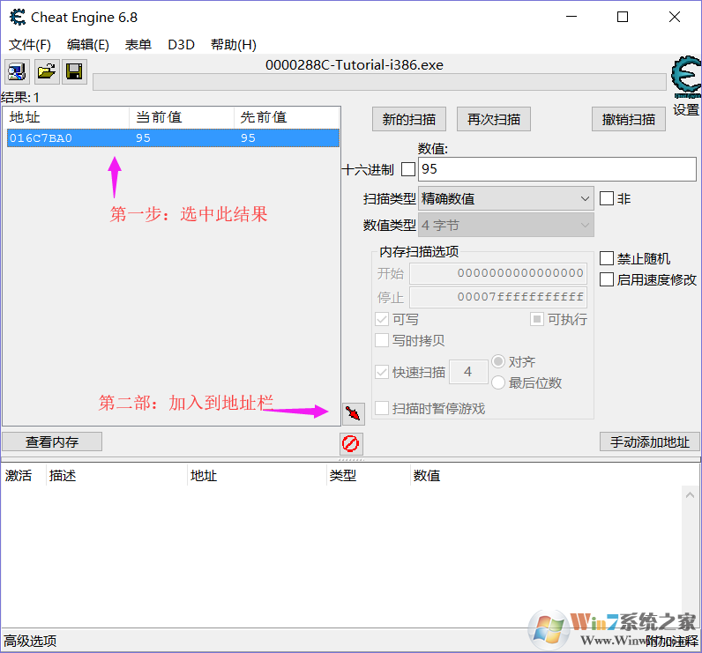Click 先前值 column header
This screenshot has width=702, height=653.
(287, 117)
